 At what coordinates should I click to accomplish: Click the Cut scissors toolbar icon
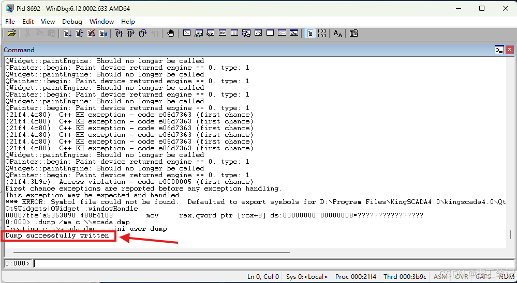click(28, 33)
